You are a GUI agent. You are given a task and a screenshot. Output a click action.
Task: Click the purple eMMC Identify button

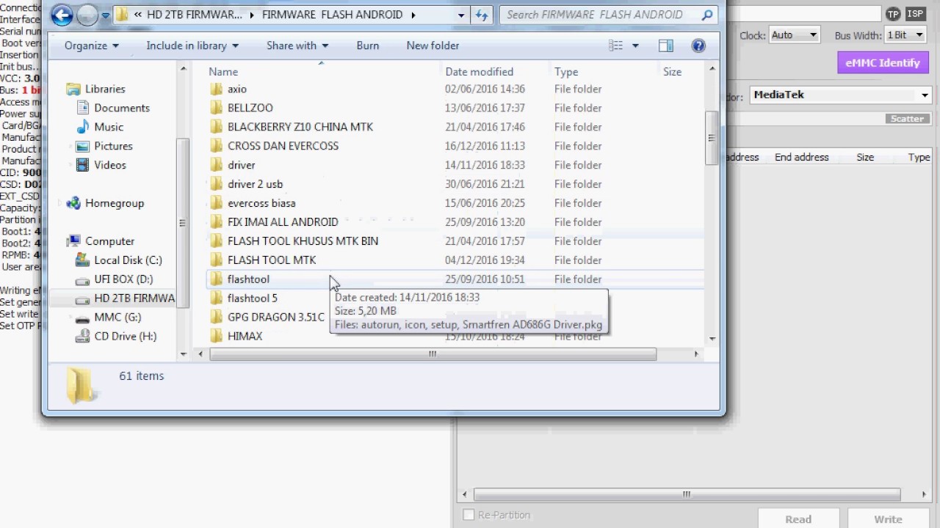click(x=883, y=62)
